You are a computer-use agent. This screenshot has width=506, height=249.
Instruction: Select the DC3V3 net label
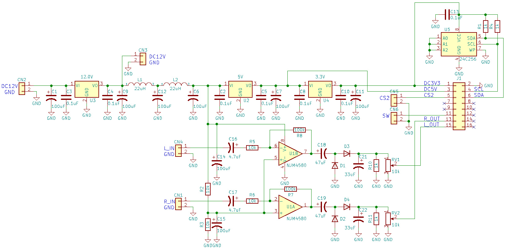point(432,83)
